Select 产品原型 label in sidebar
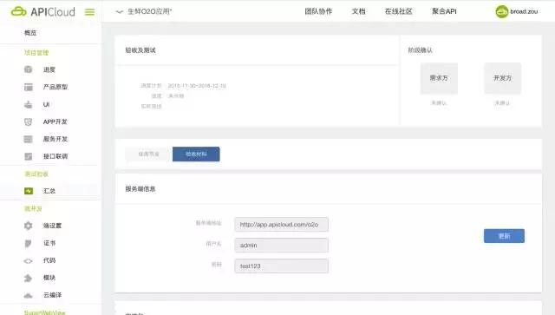555x315 pixels. tap(55, 87)
